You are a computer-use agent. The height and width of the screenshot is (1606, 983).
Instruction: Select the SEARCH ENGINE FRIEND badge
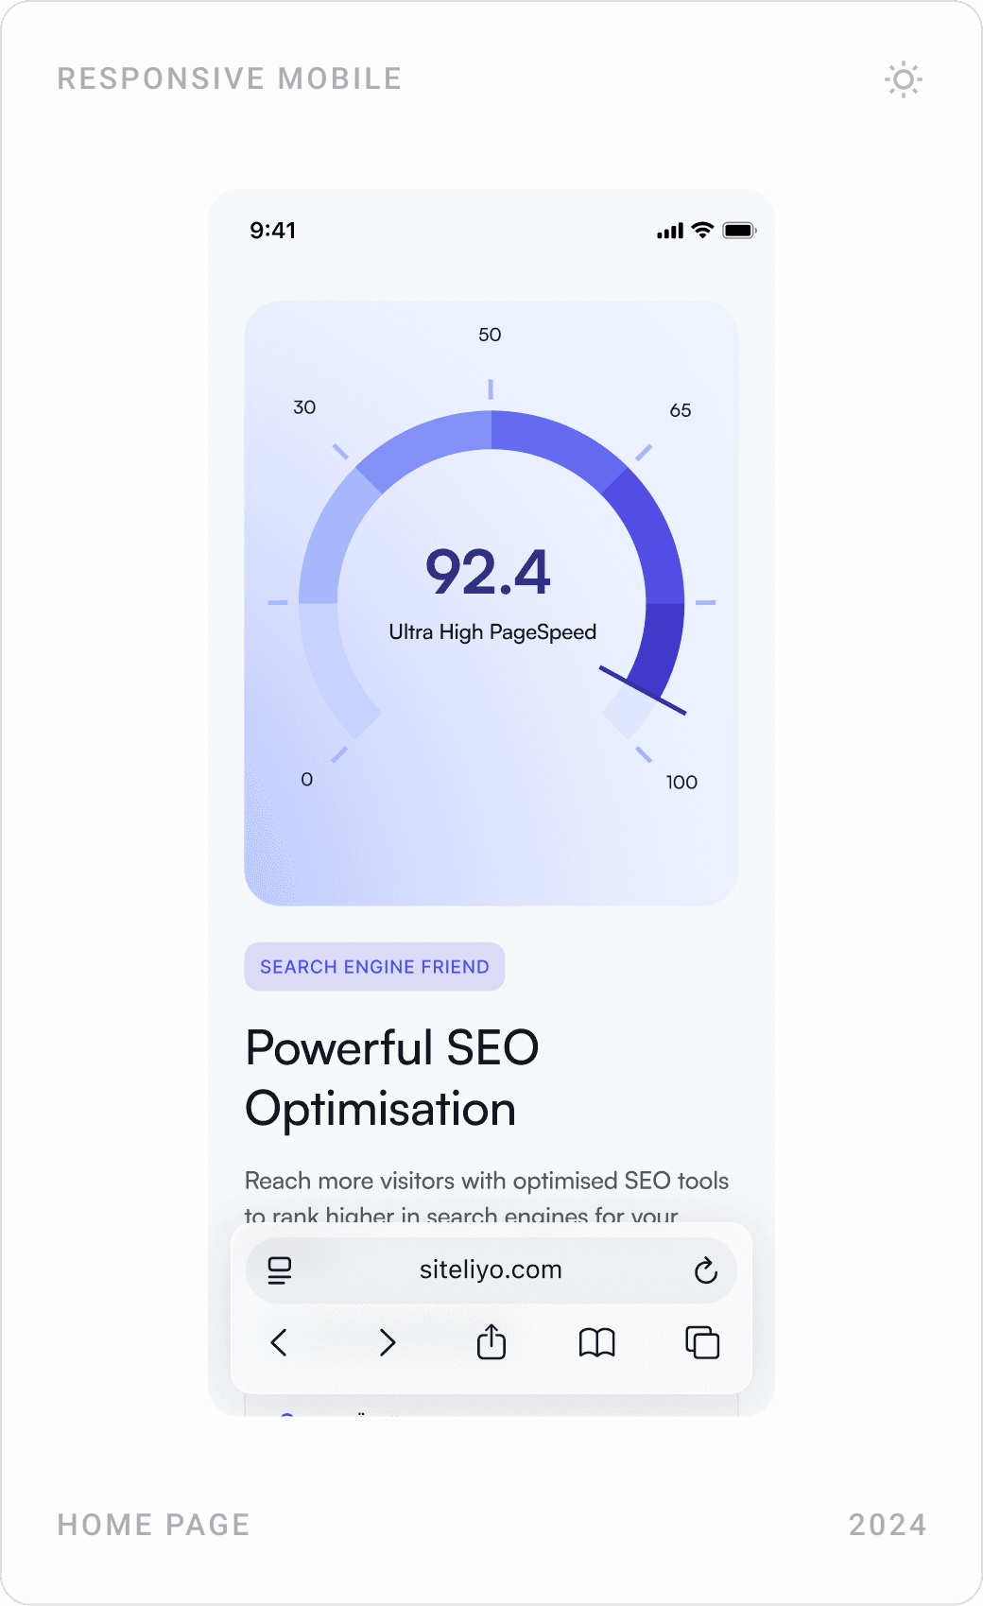pyautogui.click(x=374, y=966)
